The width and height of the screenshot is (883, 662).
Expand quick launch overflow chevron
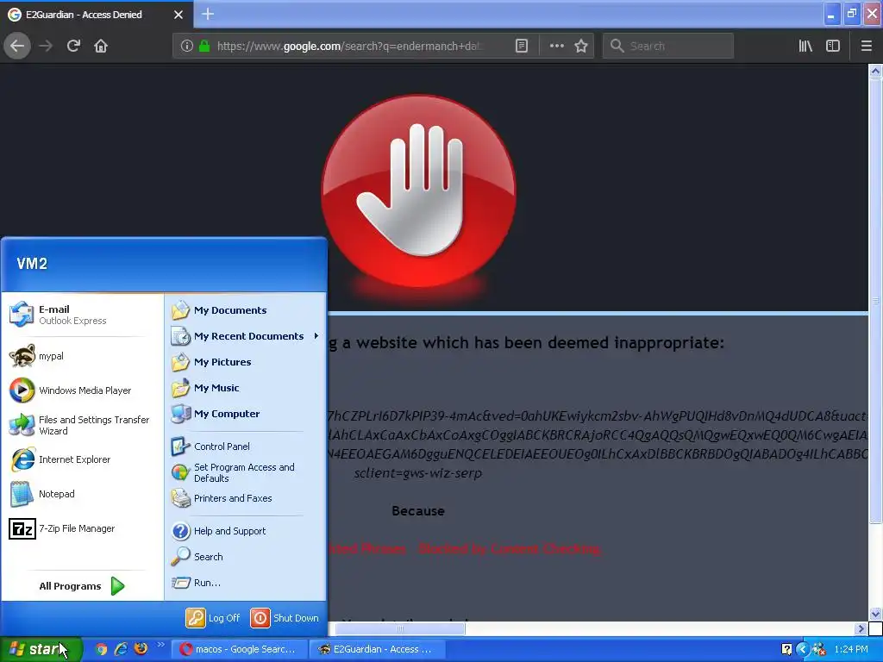[x=160, y=645]
